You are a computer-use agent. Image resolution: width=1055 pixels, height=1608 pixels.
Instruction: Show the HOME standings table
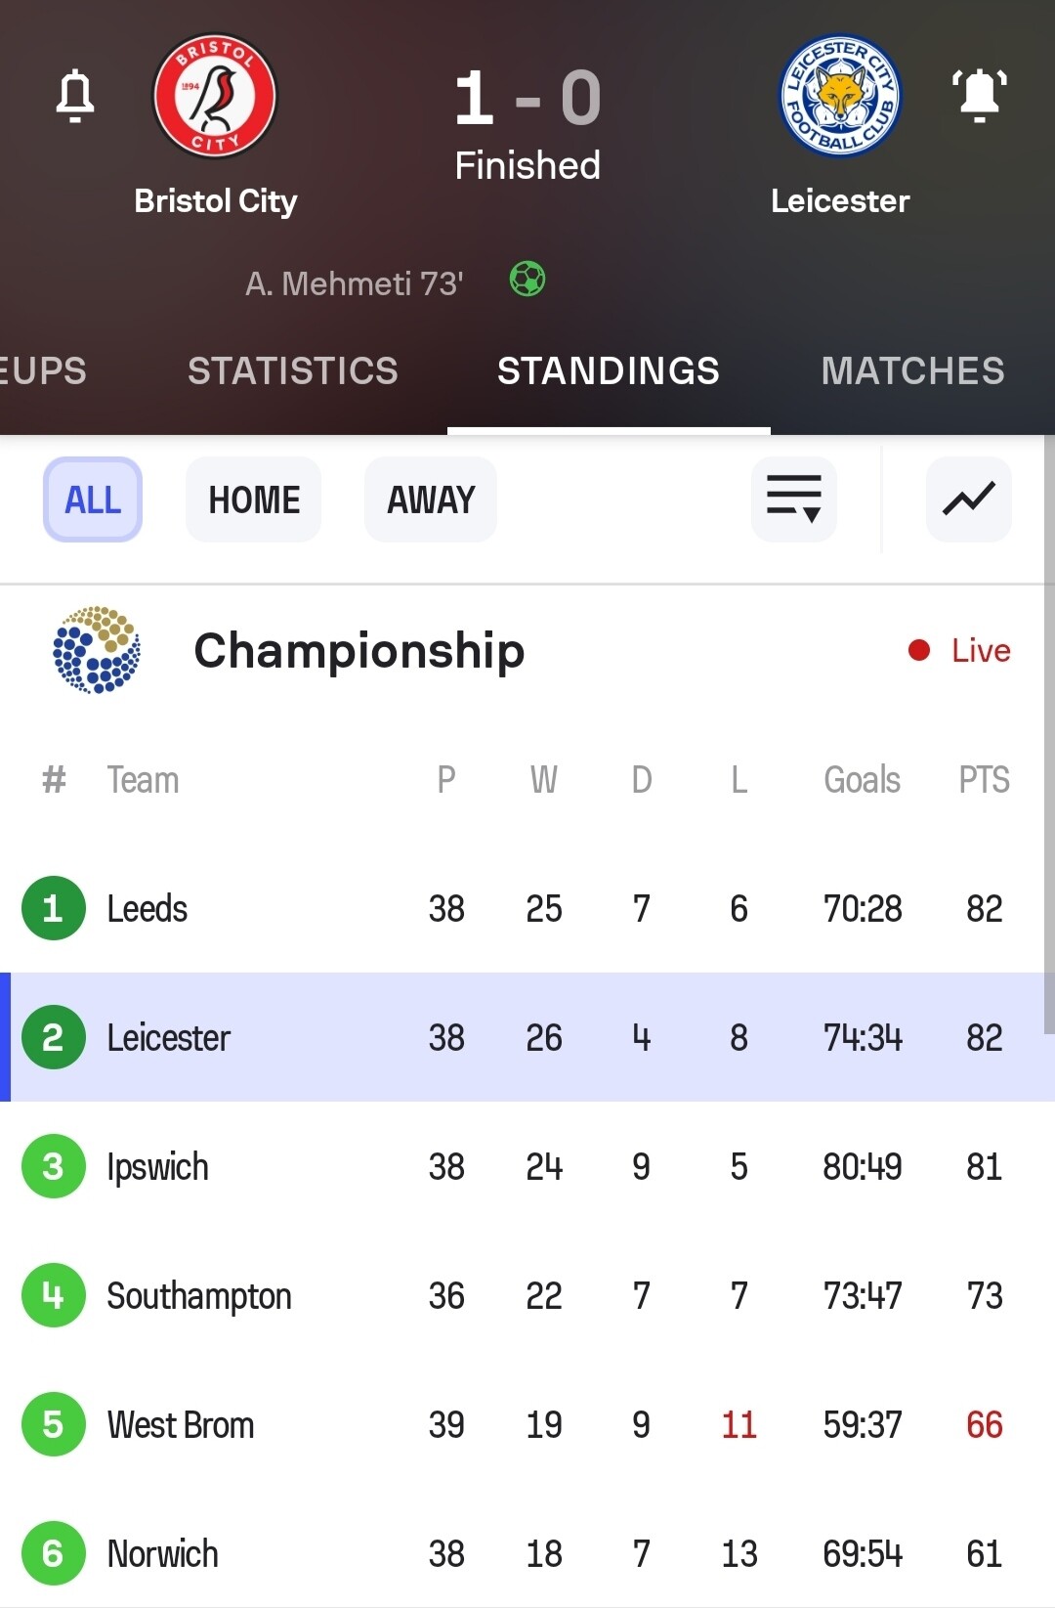(x=254, y=500)
